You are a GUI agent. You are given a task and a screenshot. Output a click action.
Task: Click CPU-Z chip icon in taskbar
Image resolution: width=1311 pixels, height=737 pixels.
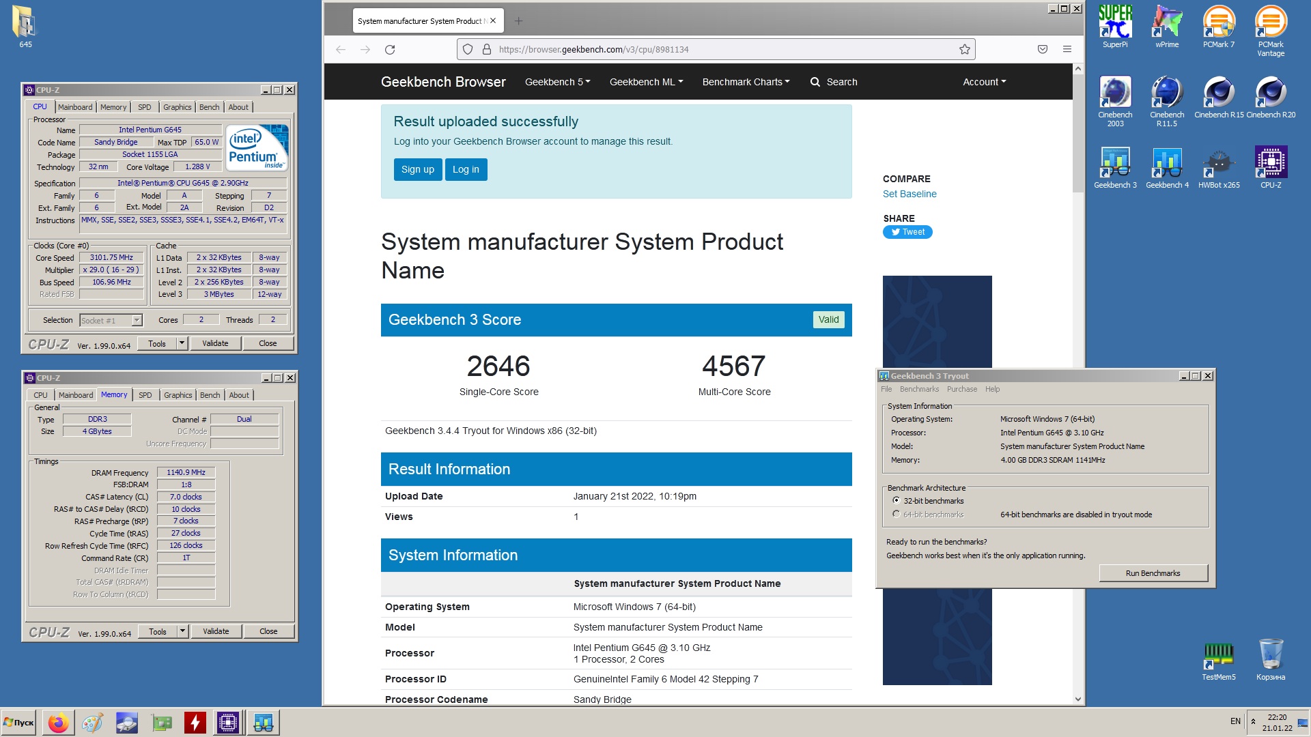tap(228, 723)
